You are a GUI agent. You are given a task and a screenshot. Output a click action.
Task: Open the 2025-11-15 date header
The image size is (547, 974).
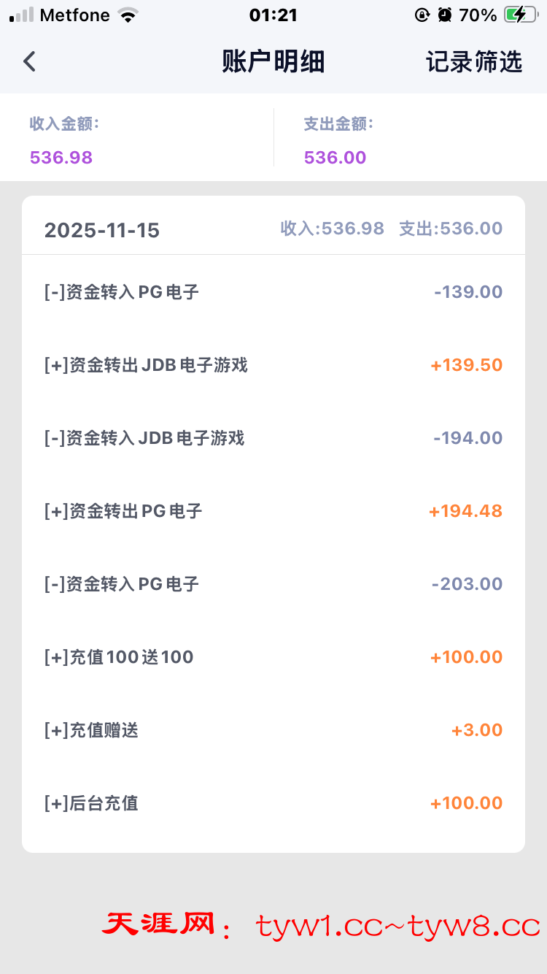(102, 230)
